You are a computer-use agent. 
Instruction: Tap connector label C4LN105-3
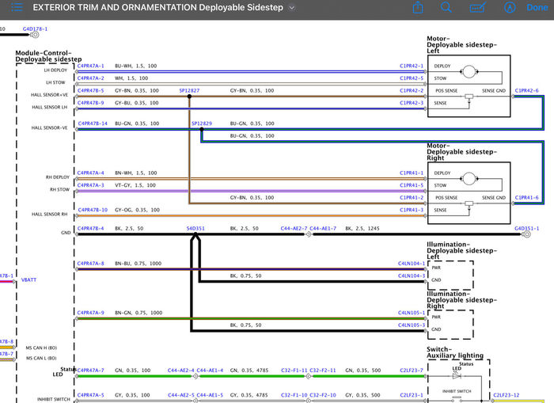(x=412, y=325)
